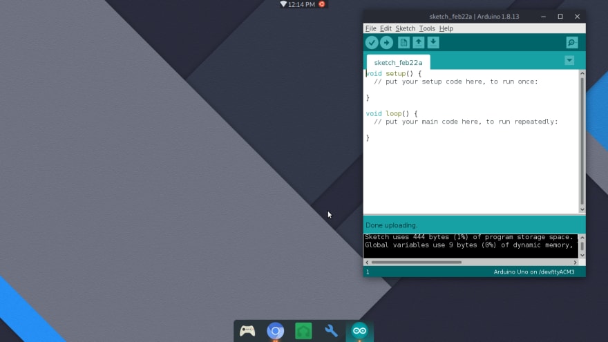Screen dimensions: 608x342
Task: Click the Verify checkmark button
Action: click(372, 43)
